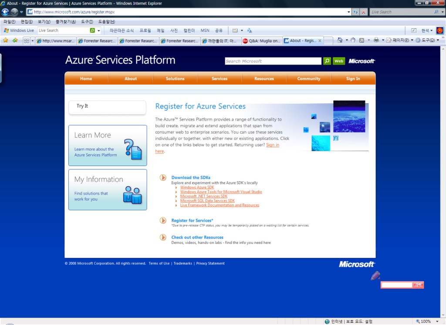Screen dimensions: 446x325
Task: Click the Community navigation tab
Action: coord(309,78)
